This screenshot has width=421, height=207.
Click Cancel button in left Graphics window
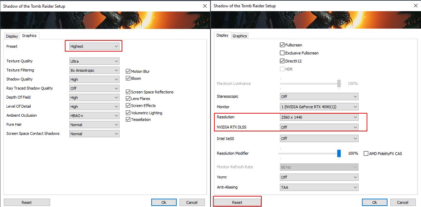192,202
